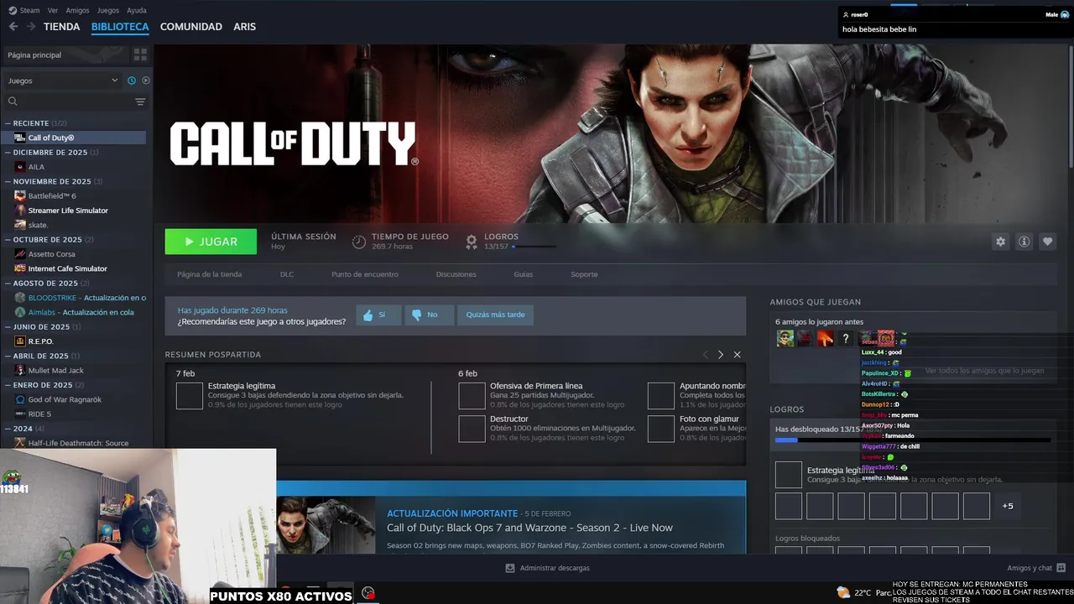Choose Quizás más tarde button
The height and width of the screenshot is (604, 1074).
[x=495, y=315]
